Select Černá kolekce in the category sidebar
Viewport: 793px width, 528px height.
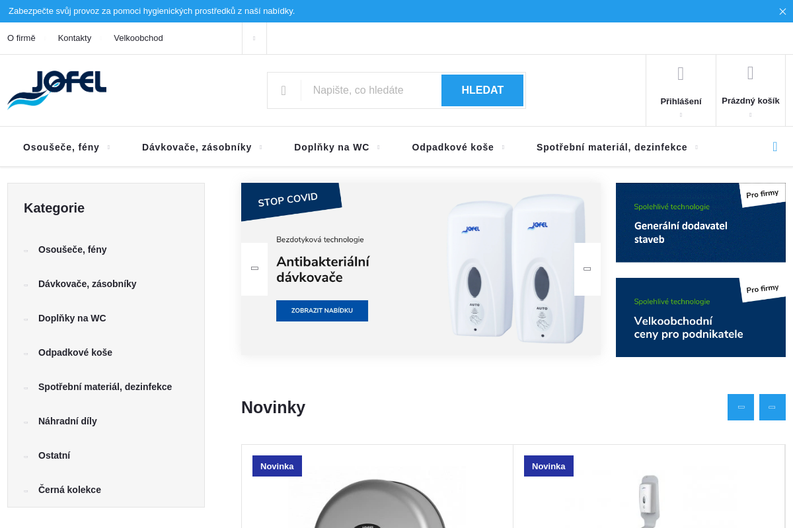tap(69, 490)
